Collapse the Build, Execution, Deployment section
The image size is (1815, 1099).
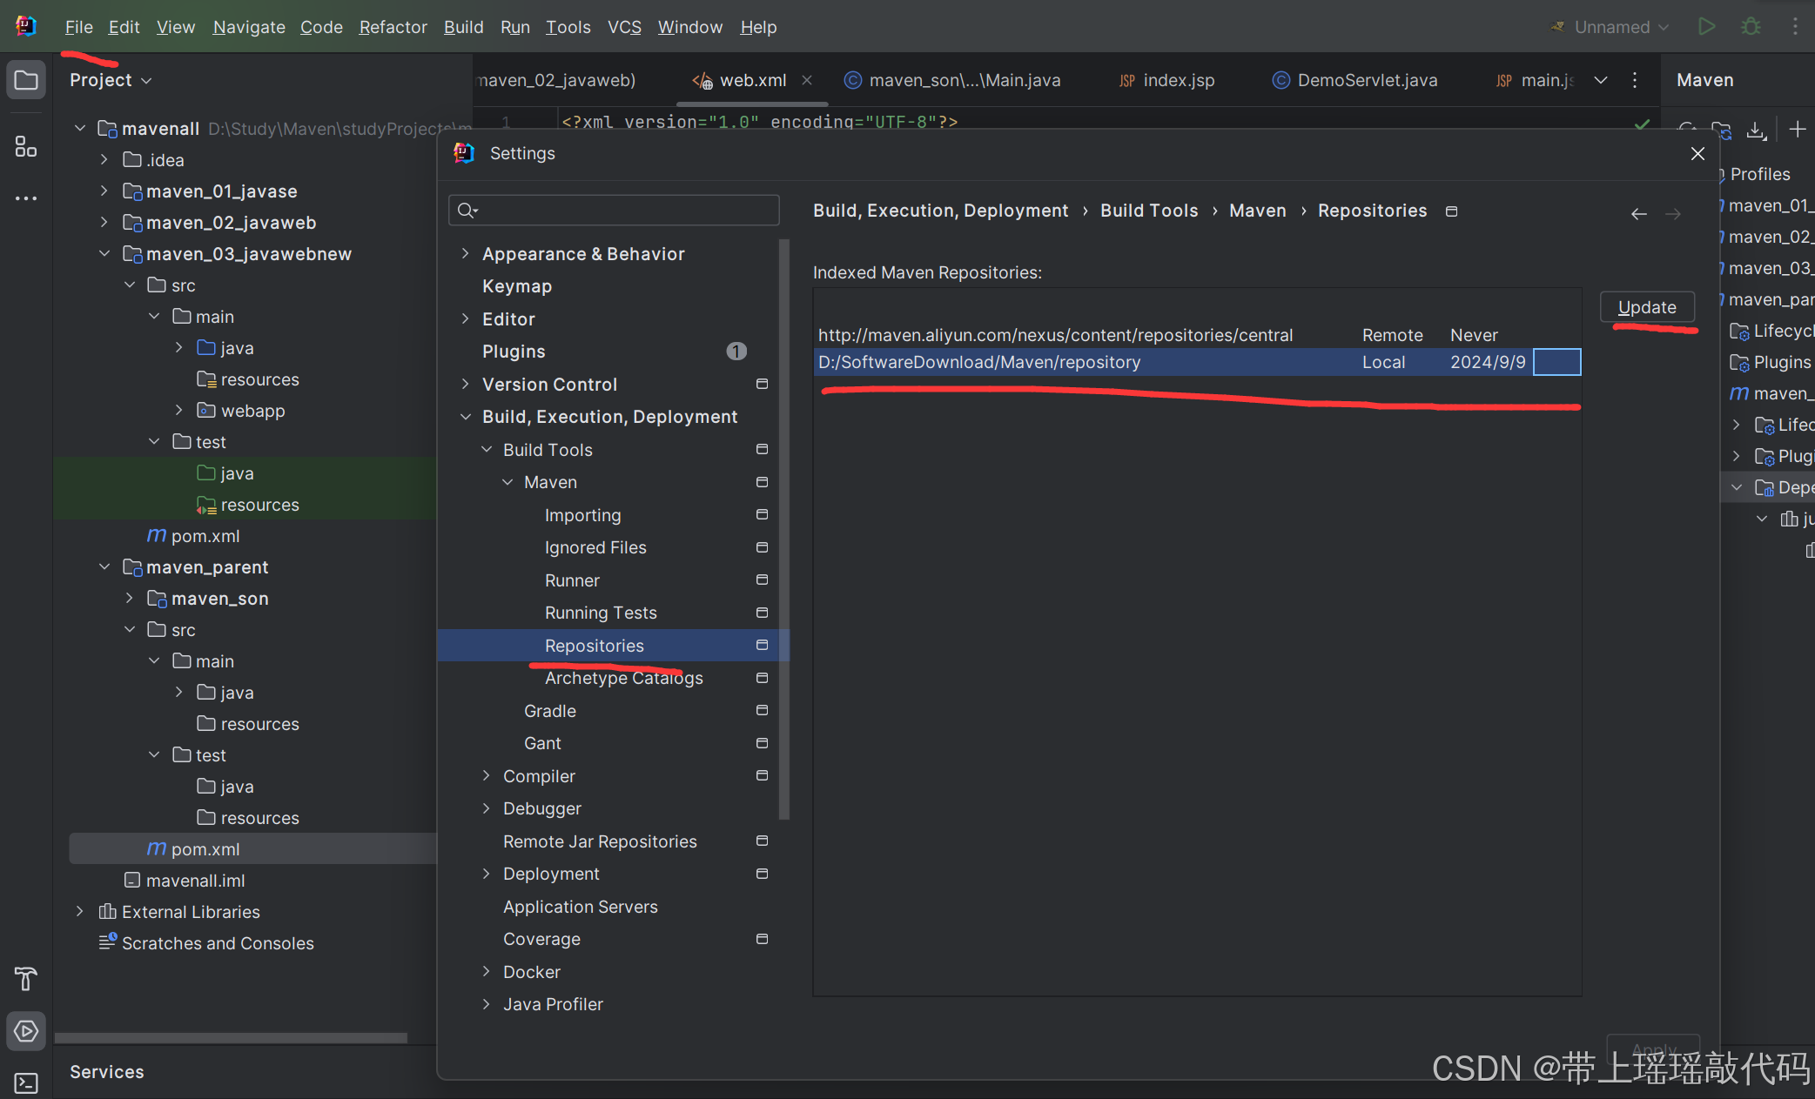466,418
